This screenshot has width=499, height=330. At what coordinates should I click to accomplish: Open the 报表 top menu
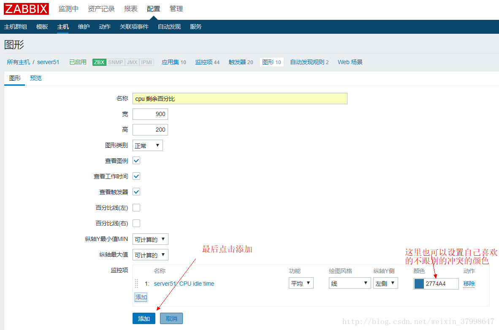[131, 9]
